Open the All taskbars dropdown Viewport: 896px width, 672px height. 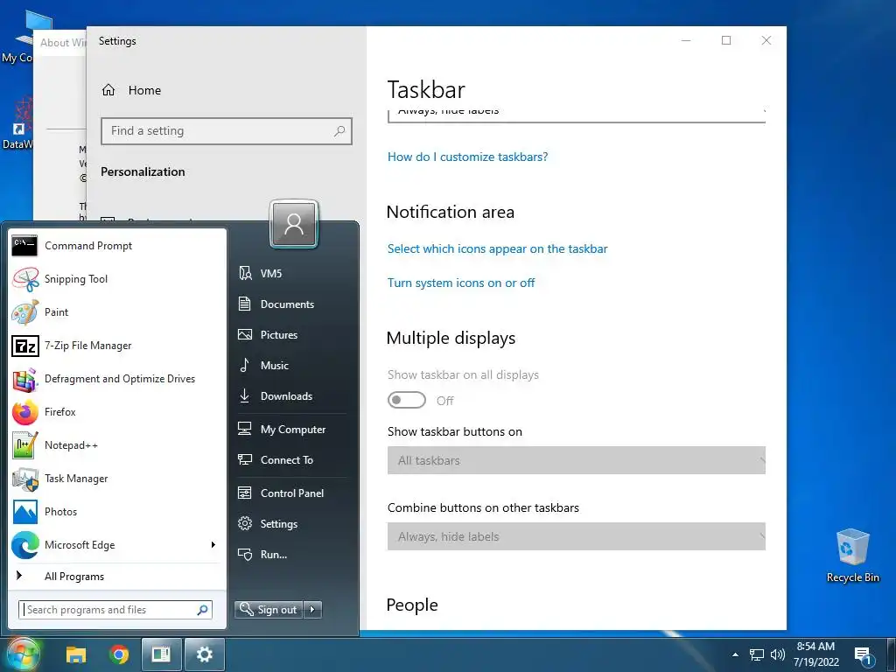click(x=576, y=460)
